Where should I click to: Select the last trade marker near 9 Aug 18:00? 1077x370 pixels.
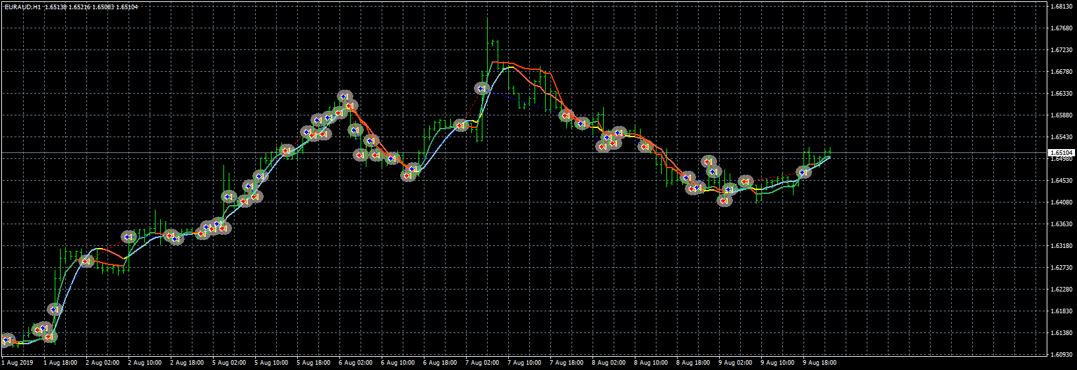tap(803, 172)
